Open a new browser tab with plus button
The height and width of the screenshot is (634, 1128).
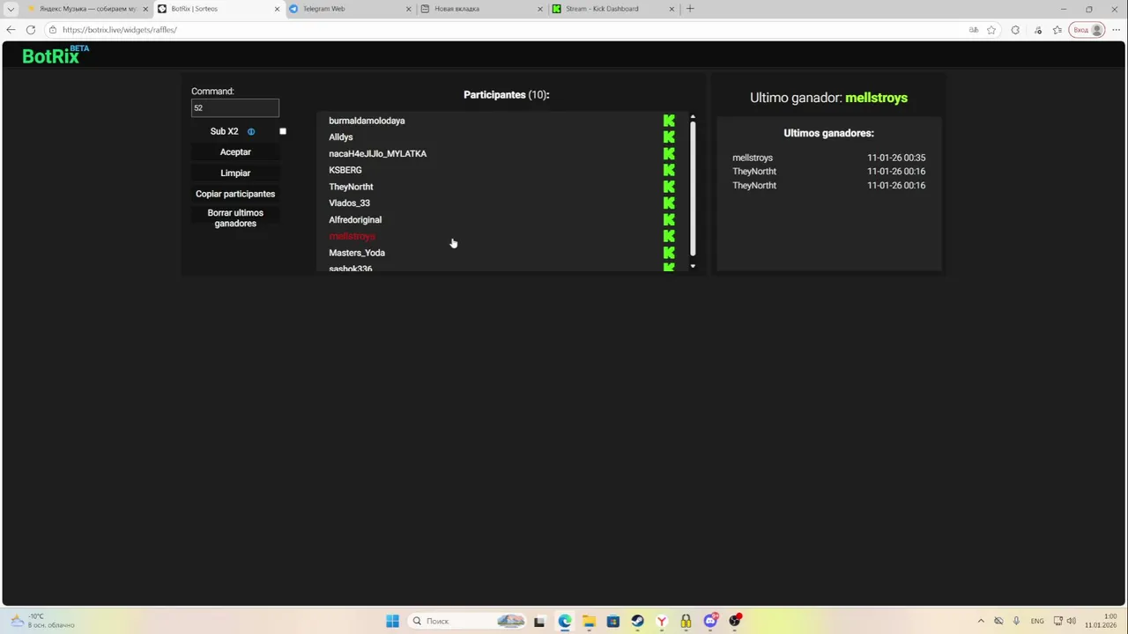click(x=690, y=9)
